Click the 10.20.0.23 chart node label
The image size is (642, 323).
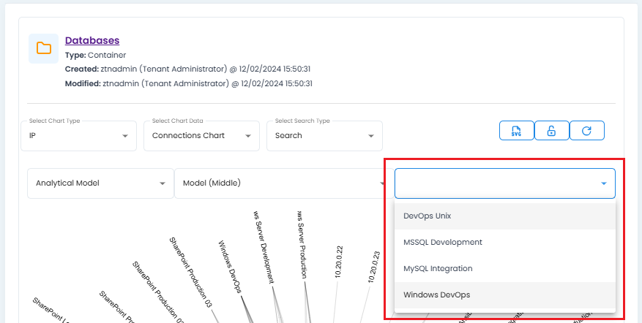[x=374, y=267]
